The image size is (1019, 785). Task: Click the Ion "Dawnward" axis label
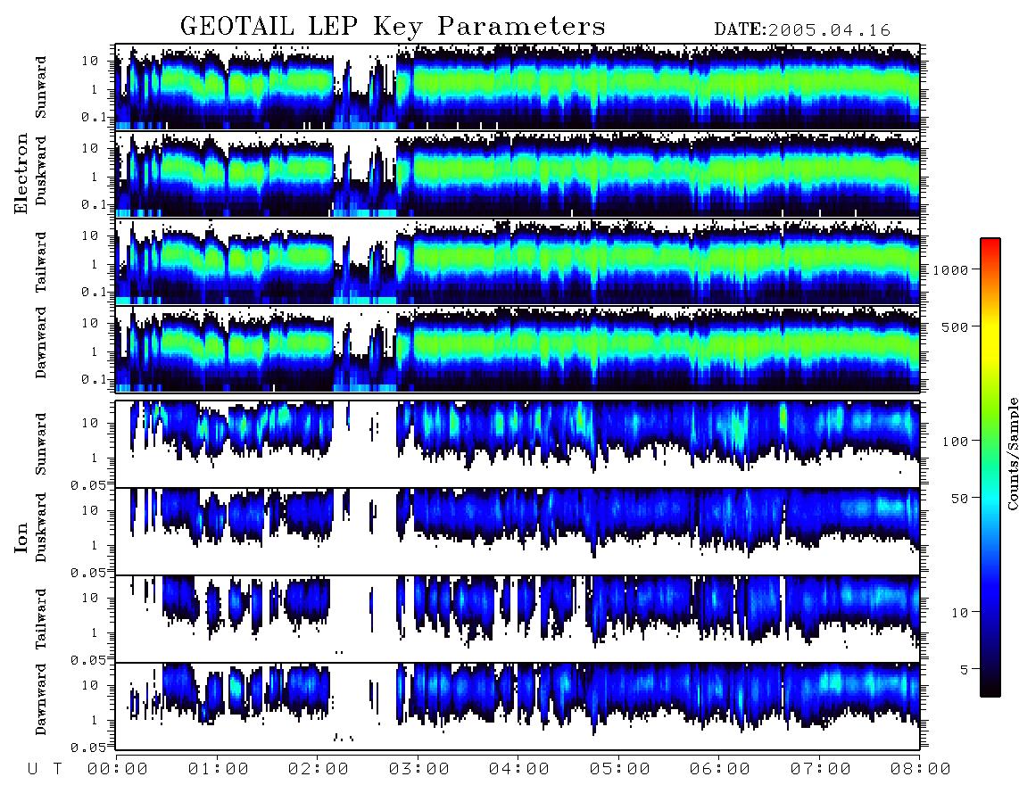pyautogui.click(x=41, y=699)
